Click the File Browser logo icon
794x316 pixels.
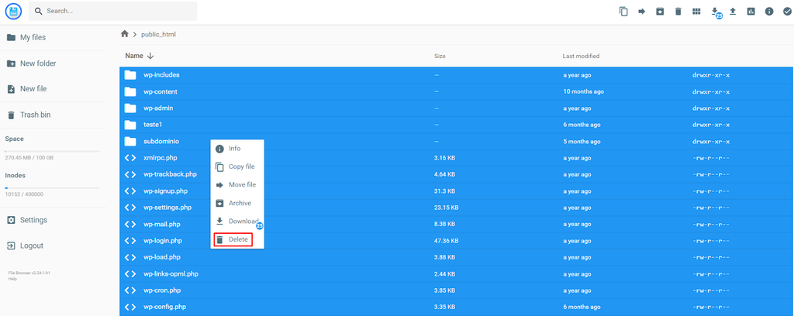click(13, 11)
